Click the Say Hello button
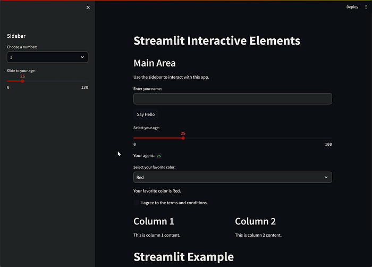Image resolution: width=372 pixels, height=267 pixels. click(146, 114)
